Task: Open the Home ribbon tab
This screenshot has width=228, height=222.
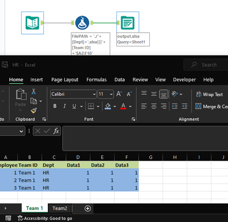Action: [x=16, y=80]
